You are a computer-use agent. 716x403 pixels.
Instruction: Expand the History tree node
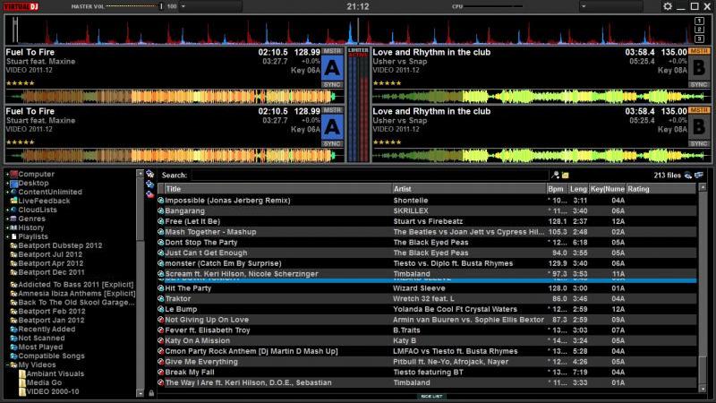pos(7,227)
